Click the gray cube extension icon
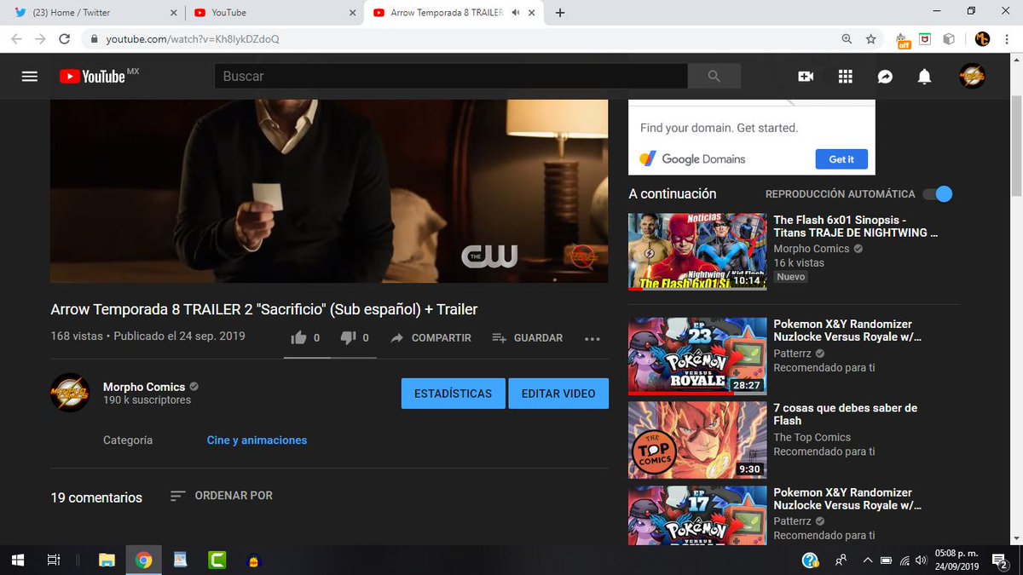This screenshot has height=575, width=1023. pos(948,39)
